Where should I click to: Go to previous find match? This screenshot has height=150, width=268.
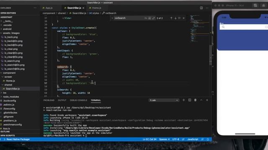[x=171, y=18]
